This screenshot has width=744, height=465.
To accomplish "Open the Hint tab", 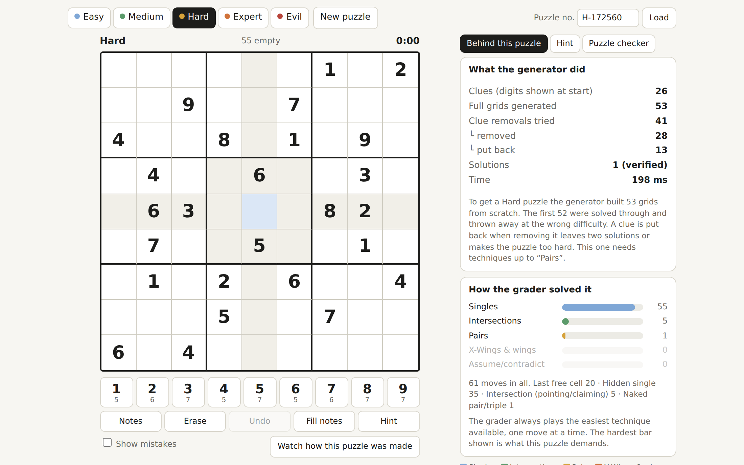I will (565, 43).
